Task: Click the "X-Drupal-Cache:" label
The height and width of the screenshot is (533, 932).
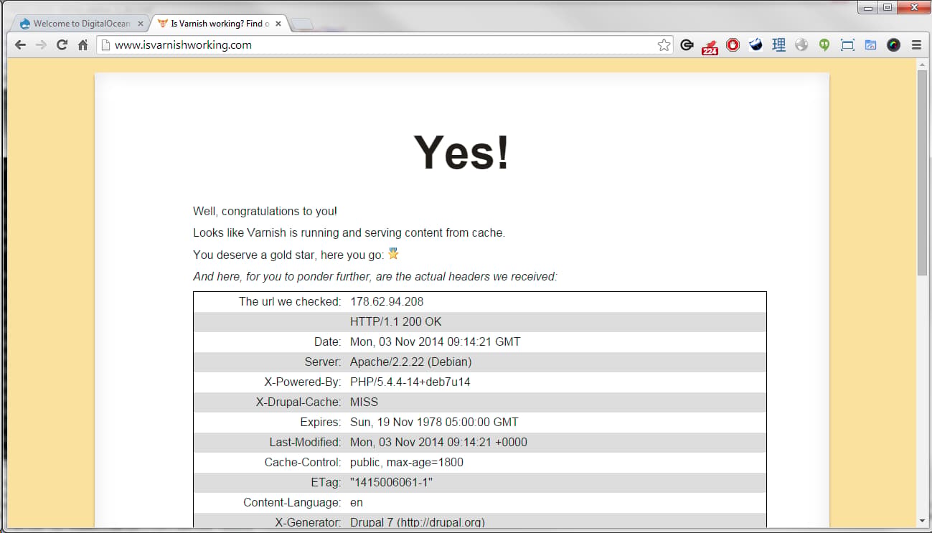Action: coord(298,402)
